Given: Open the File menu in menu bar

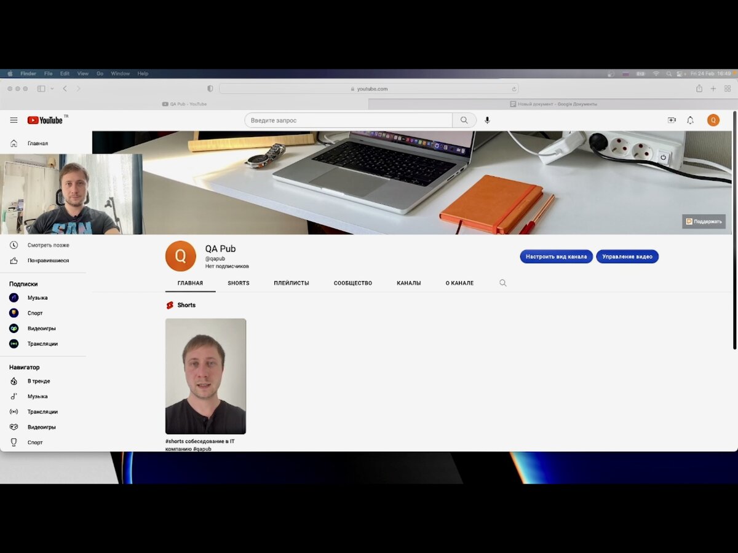Looking at the screenshot, I should [x=48, y=74].
